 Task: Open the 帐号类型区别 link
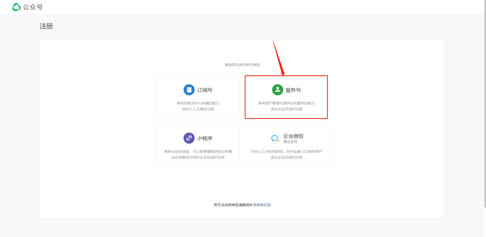[x=260, y=205]
